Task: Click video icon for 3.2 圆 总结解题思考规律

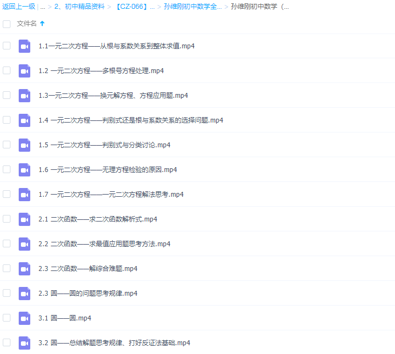Action: pyautogui.click(x=24, y=343)
